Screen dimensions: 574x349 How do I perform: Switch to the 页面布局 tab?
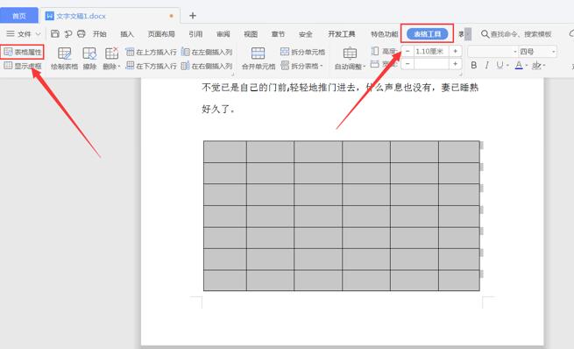(x=161, y=34)
